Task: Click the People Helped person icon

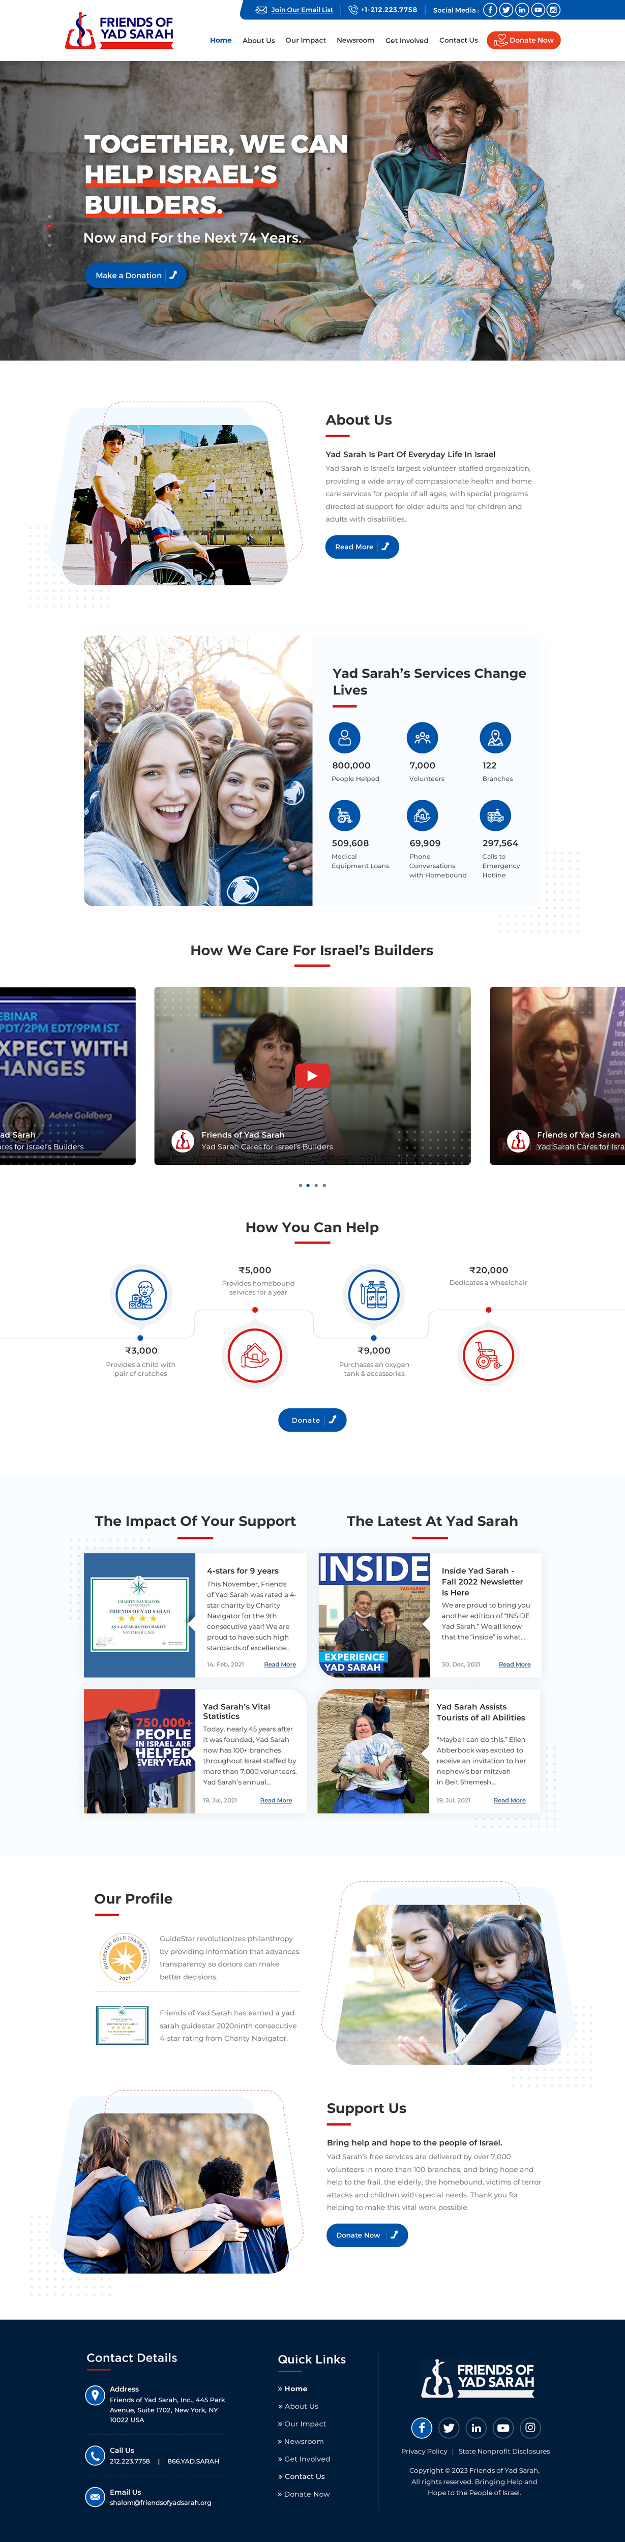Action: click(x=345, y=737)
